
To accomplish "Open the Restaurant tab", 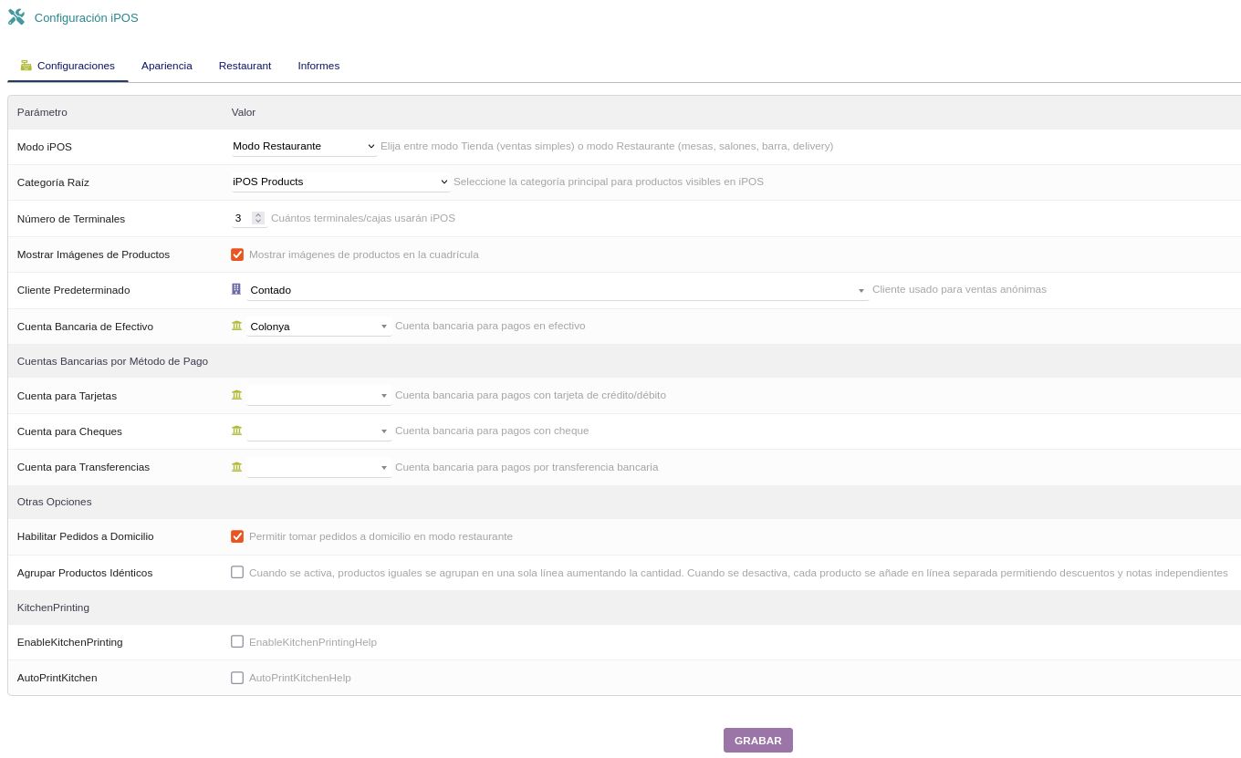I will click(x=245, y=66).
